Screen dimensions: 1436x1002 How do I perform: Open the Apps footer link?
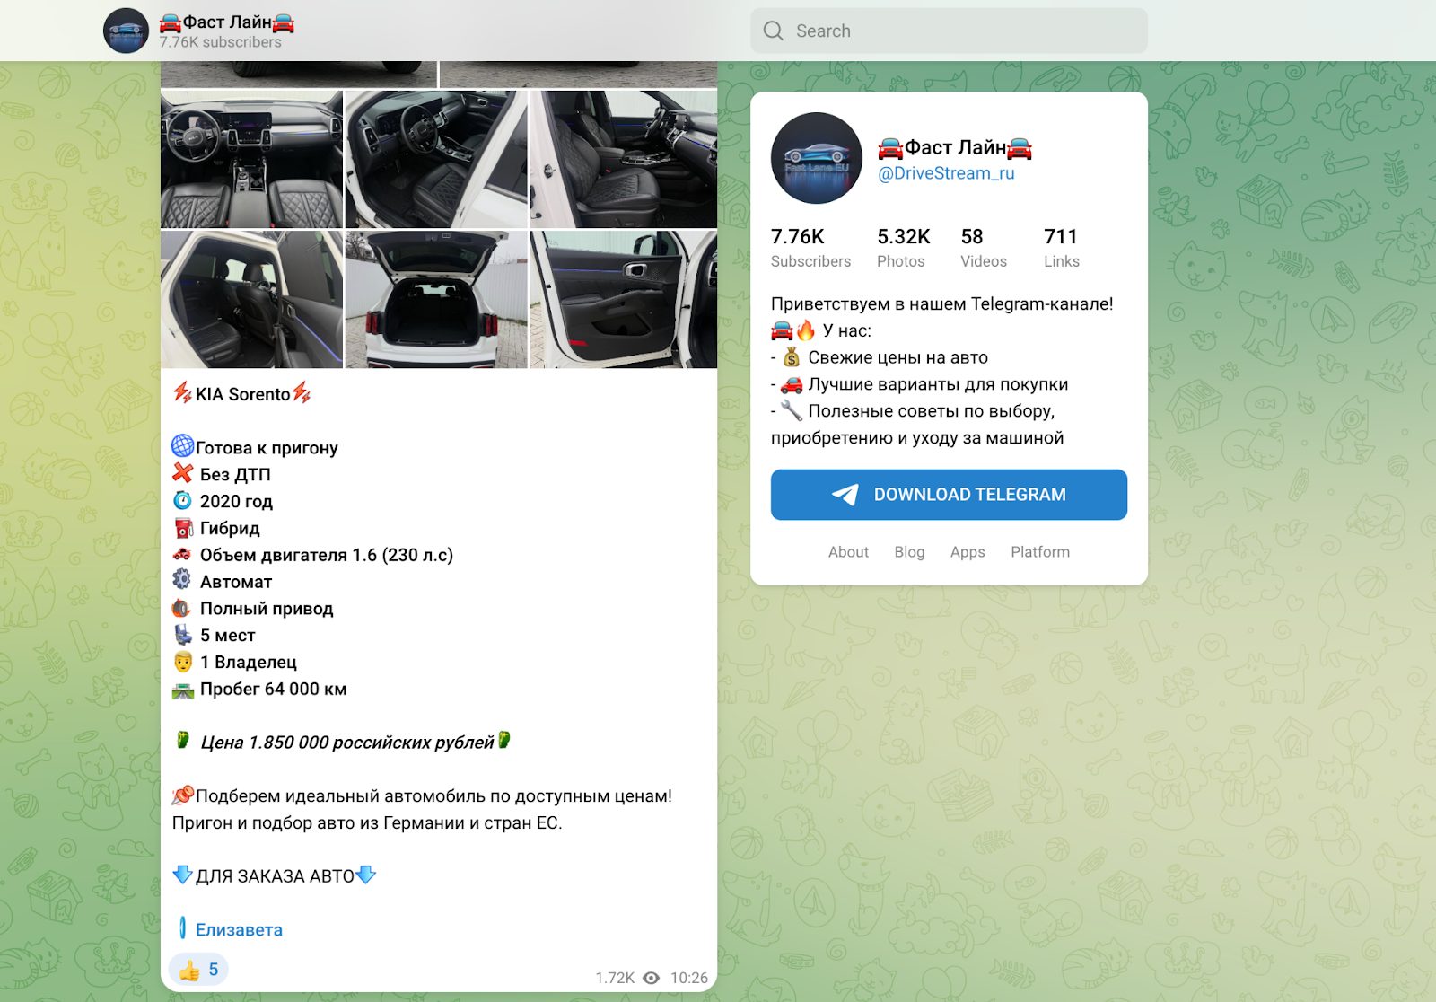click(x=968, y=552)
